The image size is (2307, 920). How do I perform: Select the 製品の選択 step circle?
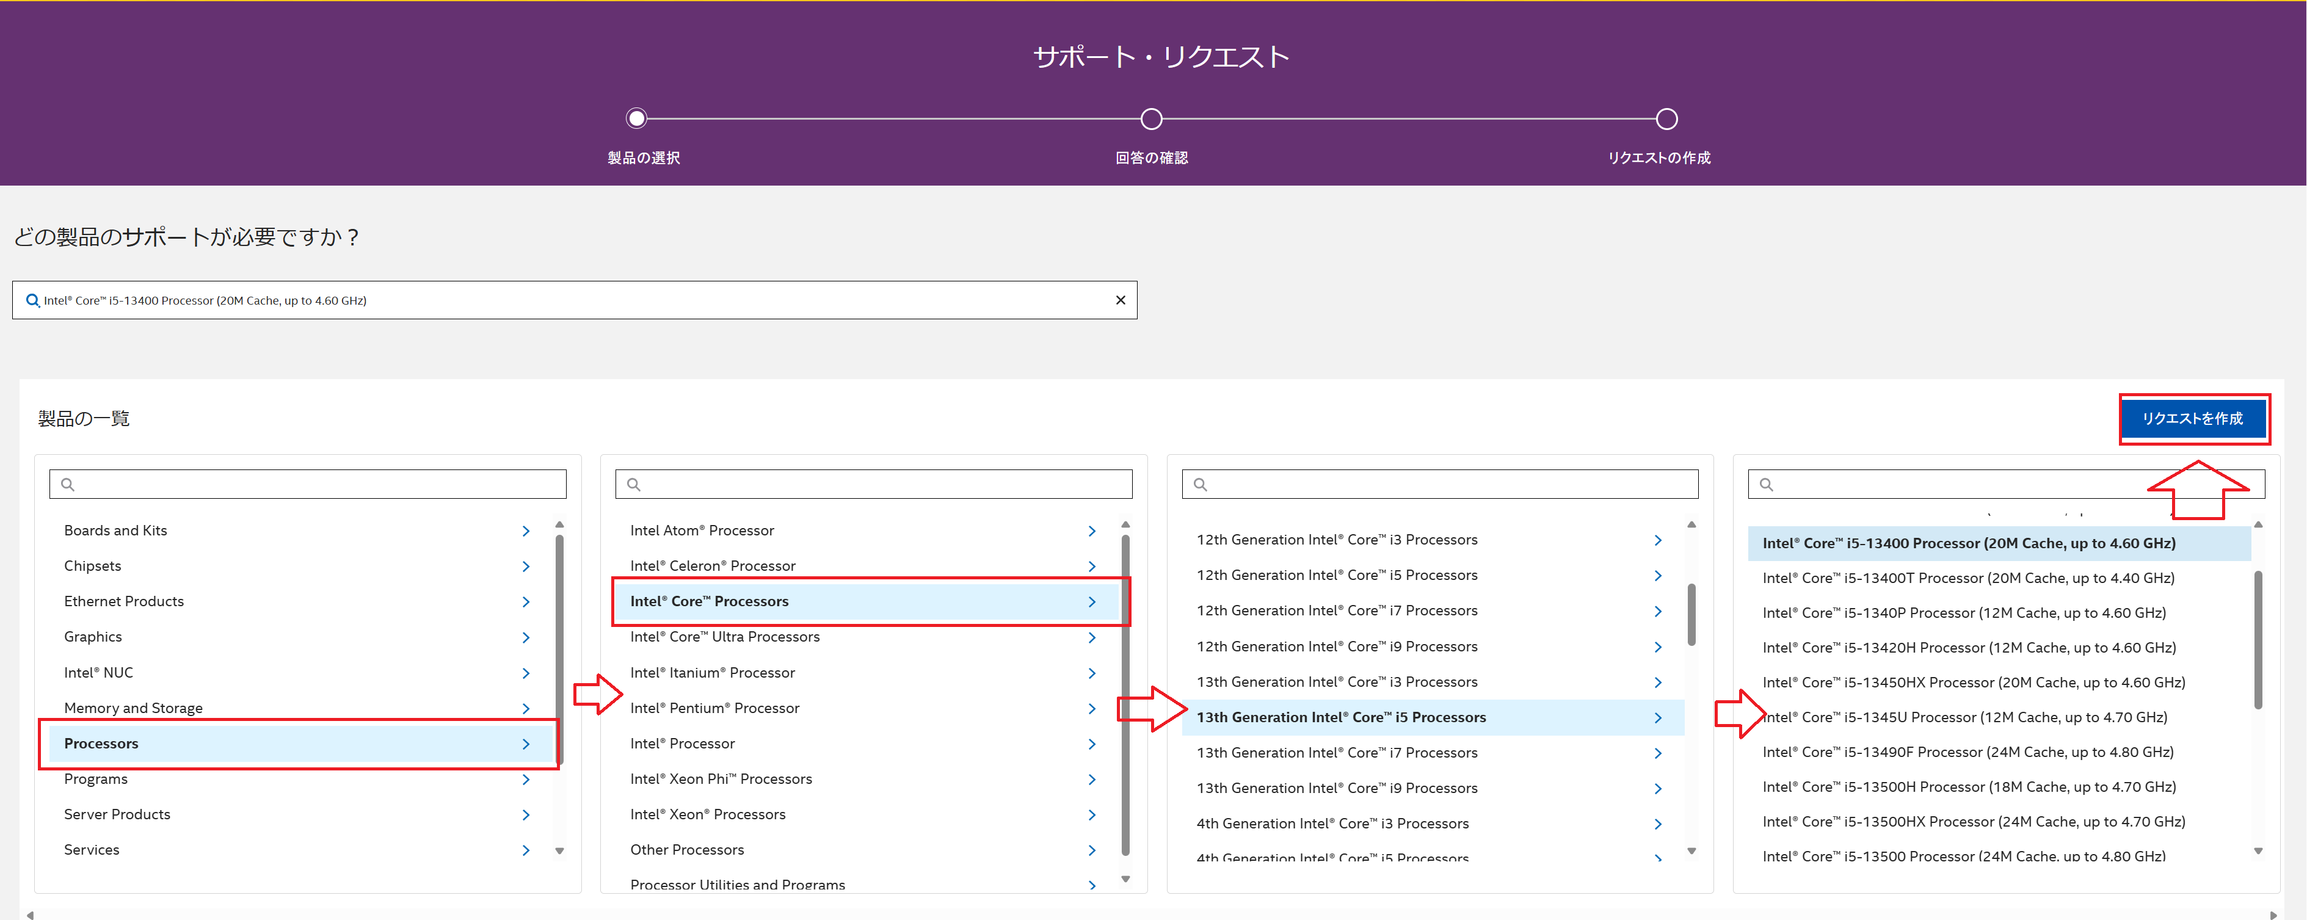636,118
